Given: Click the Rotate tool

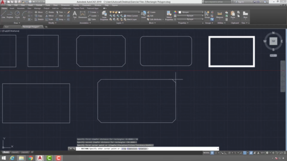Looking at the screenshot, I should (x=50, y=12).
